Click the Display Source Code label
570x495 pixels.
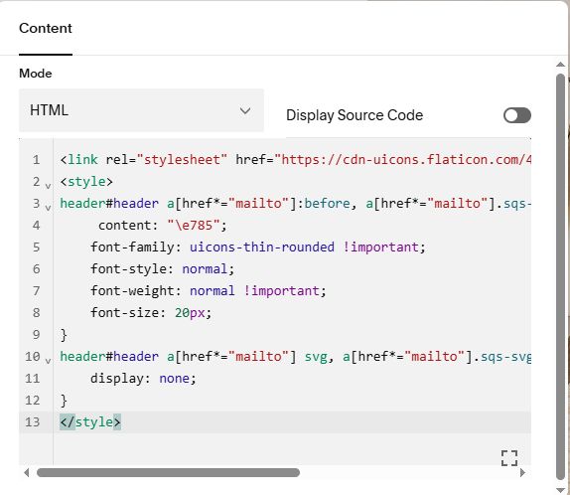point(355,115)
